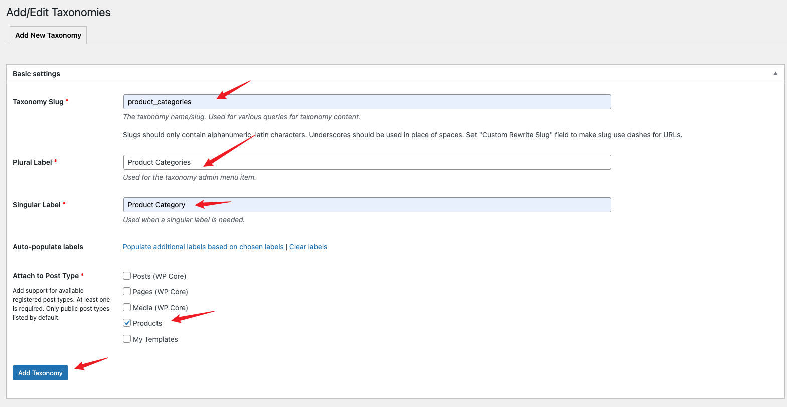Screen dimensions: 787x407
Task: Switch to the Add New Taxonomy tab
Action: 48,35
